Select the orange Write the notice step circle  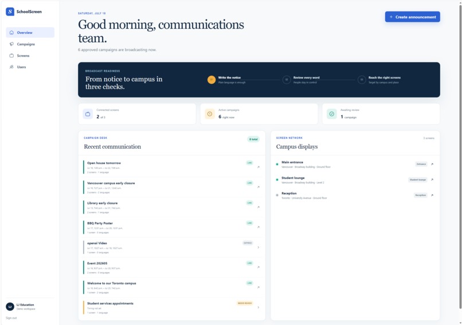pos(212,80)
